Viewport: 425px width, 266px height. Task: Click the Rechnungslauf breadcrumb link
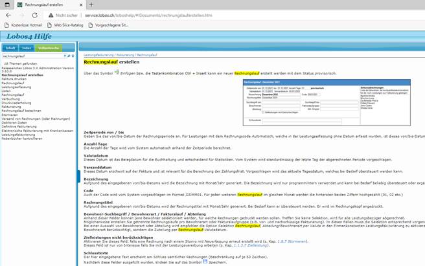click(x=147, y=55)
